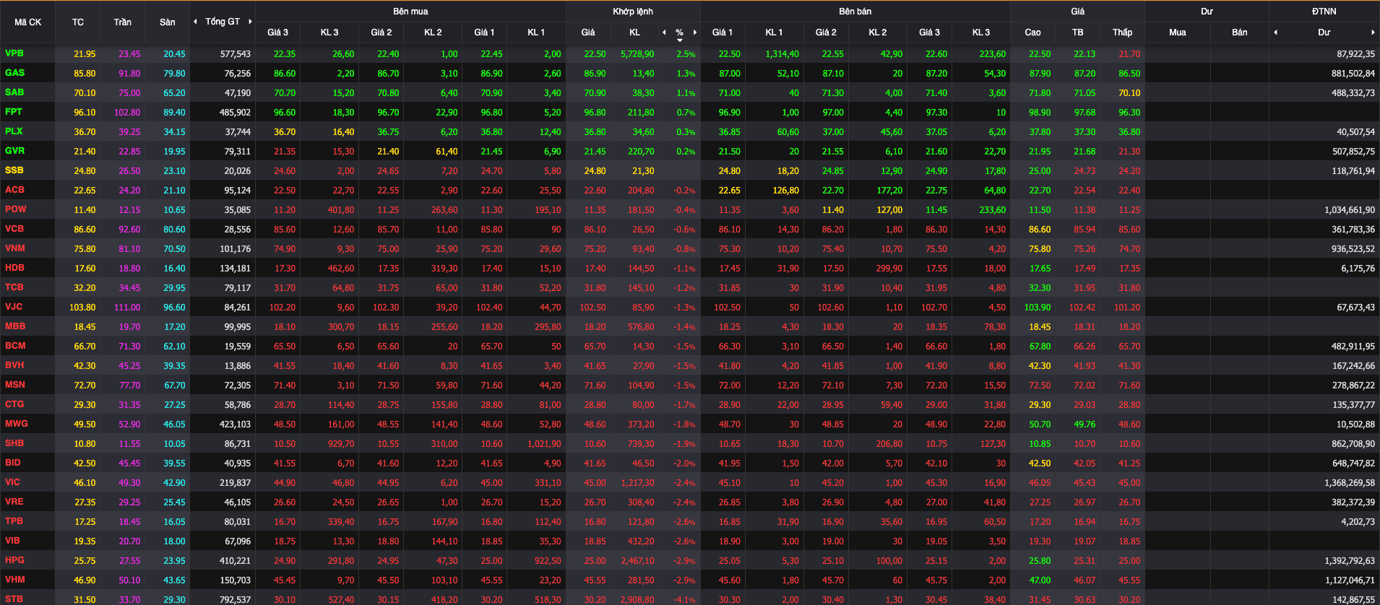
Task: Open the STB stock symbol
Action: 14,599
